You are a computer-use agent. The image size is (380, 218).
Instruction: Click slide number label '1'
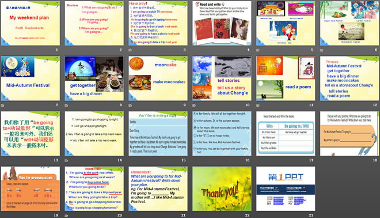[x=57, y=50]
